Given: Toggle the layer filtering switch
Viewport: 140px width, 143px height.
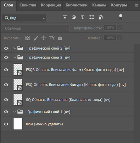Looking at the screenshot, I should pyautogui.click(x=121, y=17).
